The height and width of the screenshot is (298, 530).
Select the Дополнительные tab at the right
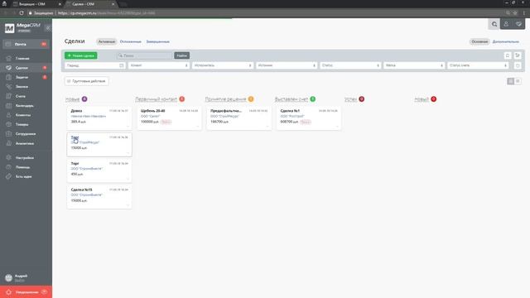pyautogui.click(x=506, y=41)
